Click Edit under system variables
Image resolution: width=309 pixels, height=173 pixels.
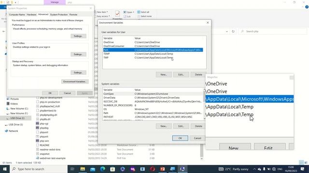pyautogui.click(x=181, y=126)
